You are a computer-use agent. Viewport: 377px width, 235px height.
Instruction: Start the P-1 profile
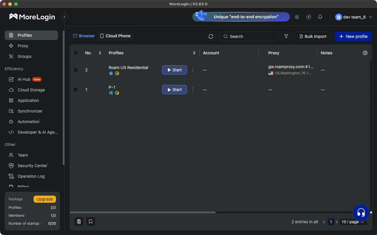tap(174, 90)
